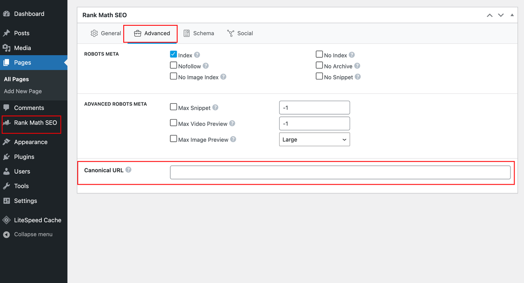Image resolution: width=524 pixels, height=283 pixels.
Task: Click the Rank Math SEO chart icon
Action: pos(6,122)
